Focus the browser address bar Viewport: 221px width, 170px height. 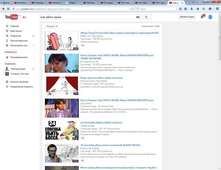point(71,9)
